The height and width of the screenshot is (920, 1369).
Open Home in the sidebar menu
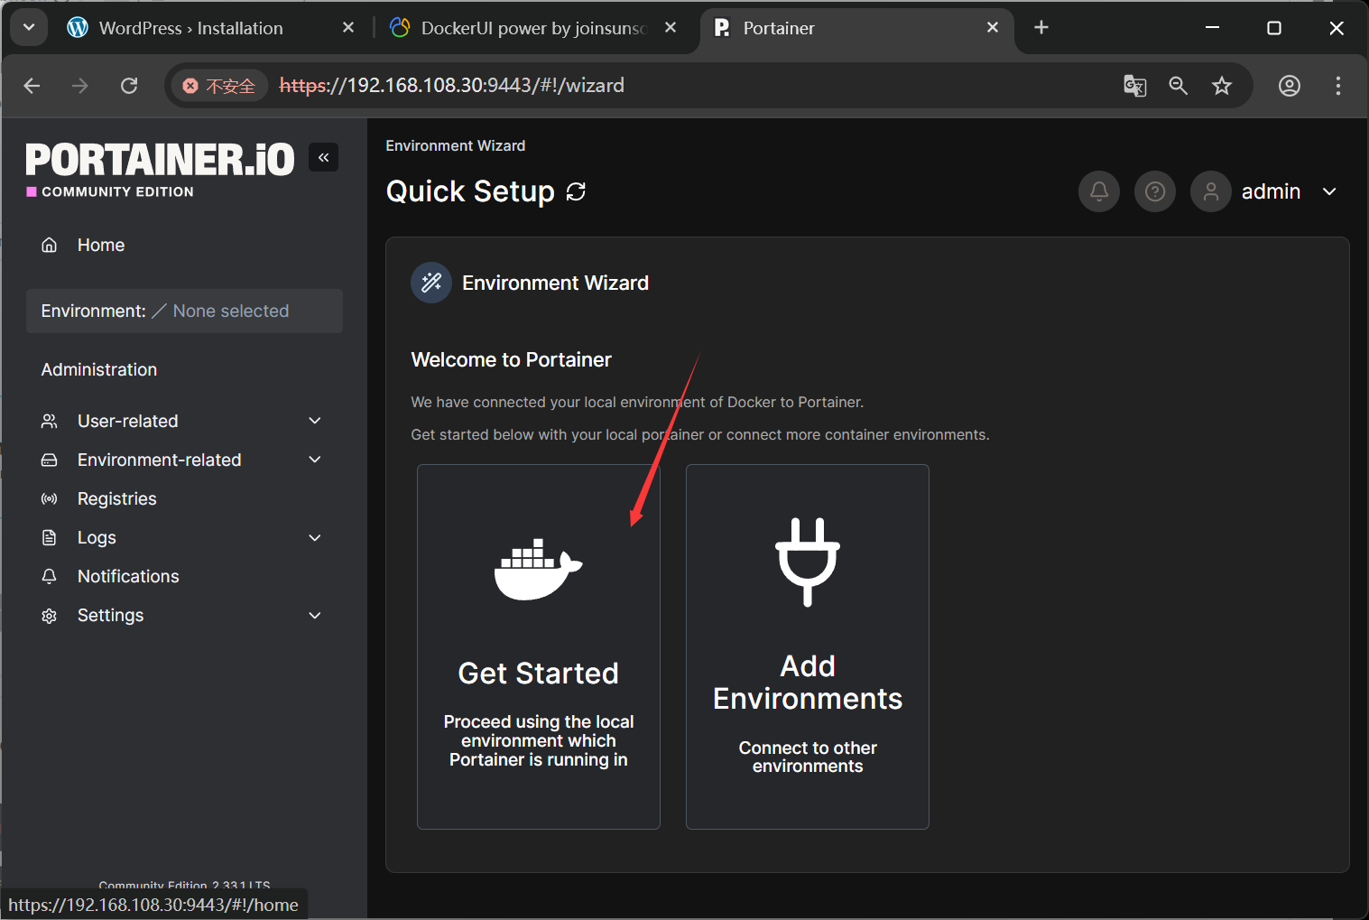[x=101, y=245]
